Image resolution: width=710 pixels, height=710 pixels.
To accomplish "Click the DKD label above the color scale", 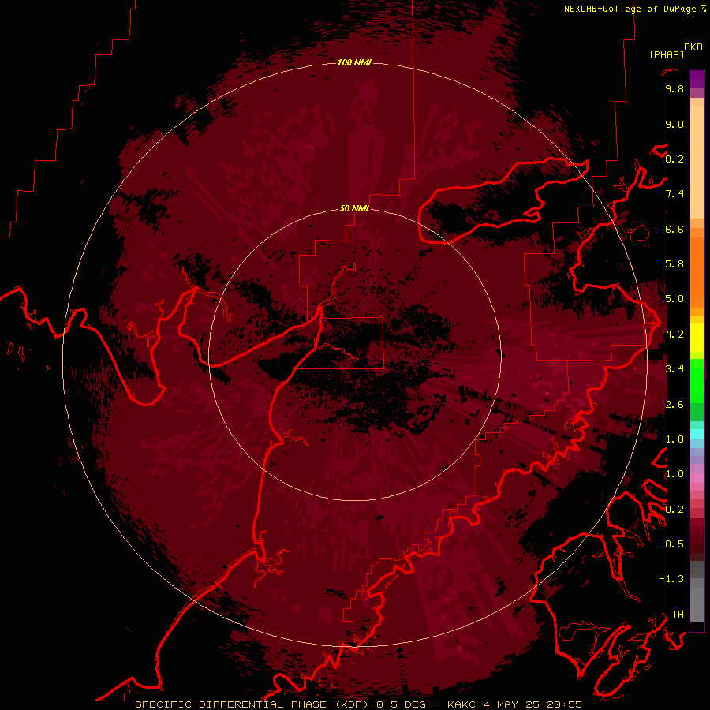I will coord(693,47).
